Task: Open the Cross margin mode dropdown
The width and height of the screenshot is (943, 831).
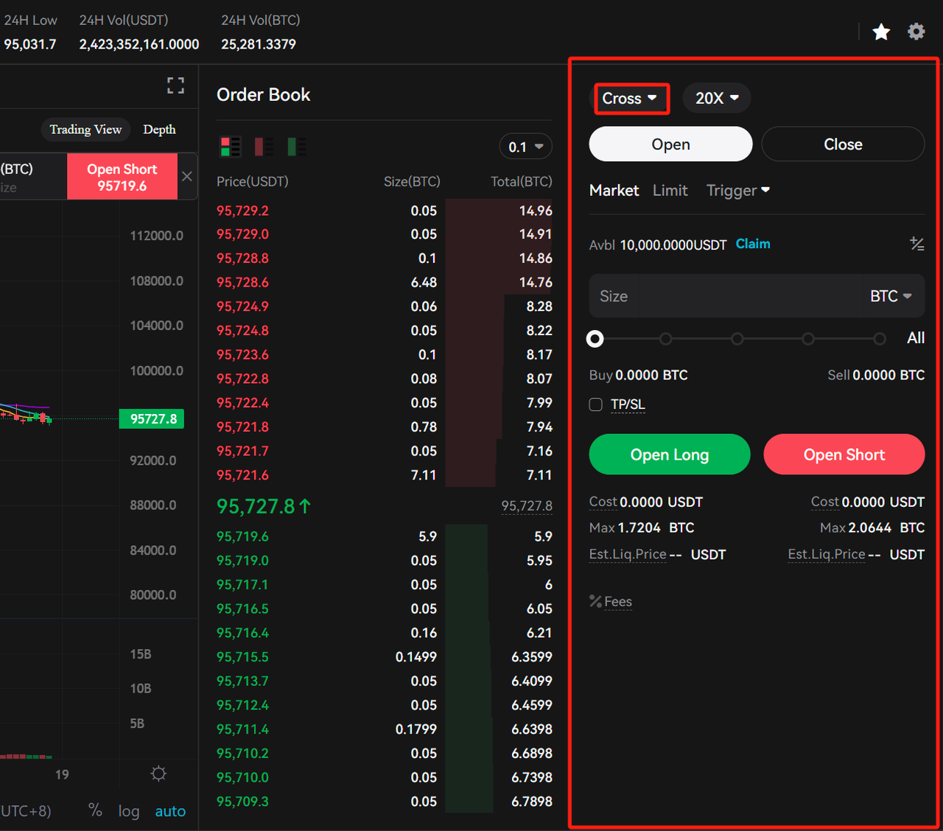Action: 631,99
